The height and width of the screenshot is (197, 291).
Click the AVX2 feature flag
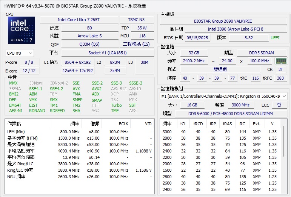97,89
